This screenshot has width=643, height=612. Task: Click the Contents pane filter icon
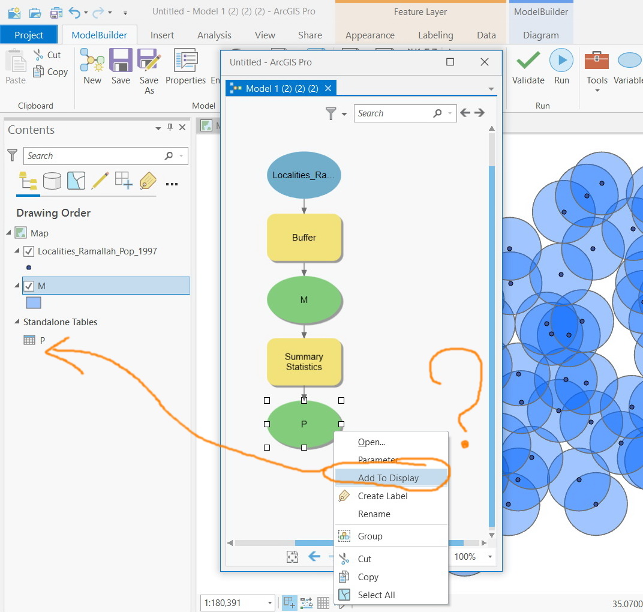[x=13, y=155]
